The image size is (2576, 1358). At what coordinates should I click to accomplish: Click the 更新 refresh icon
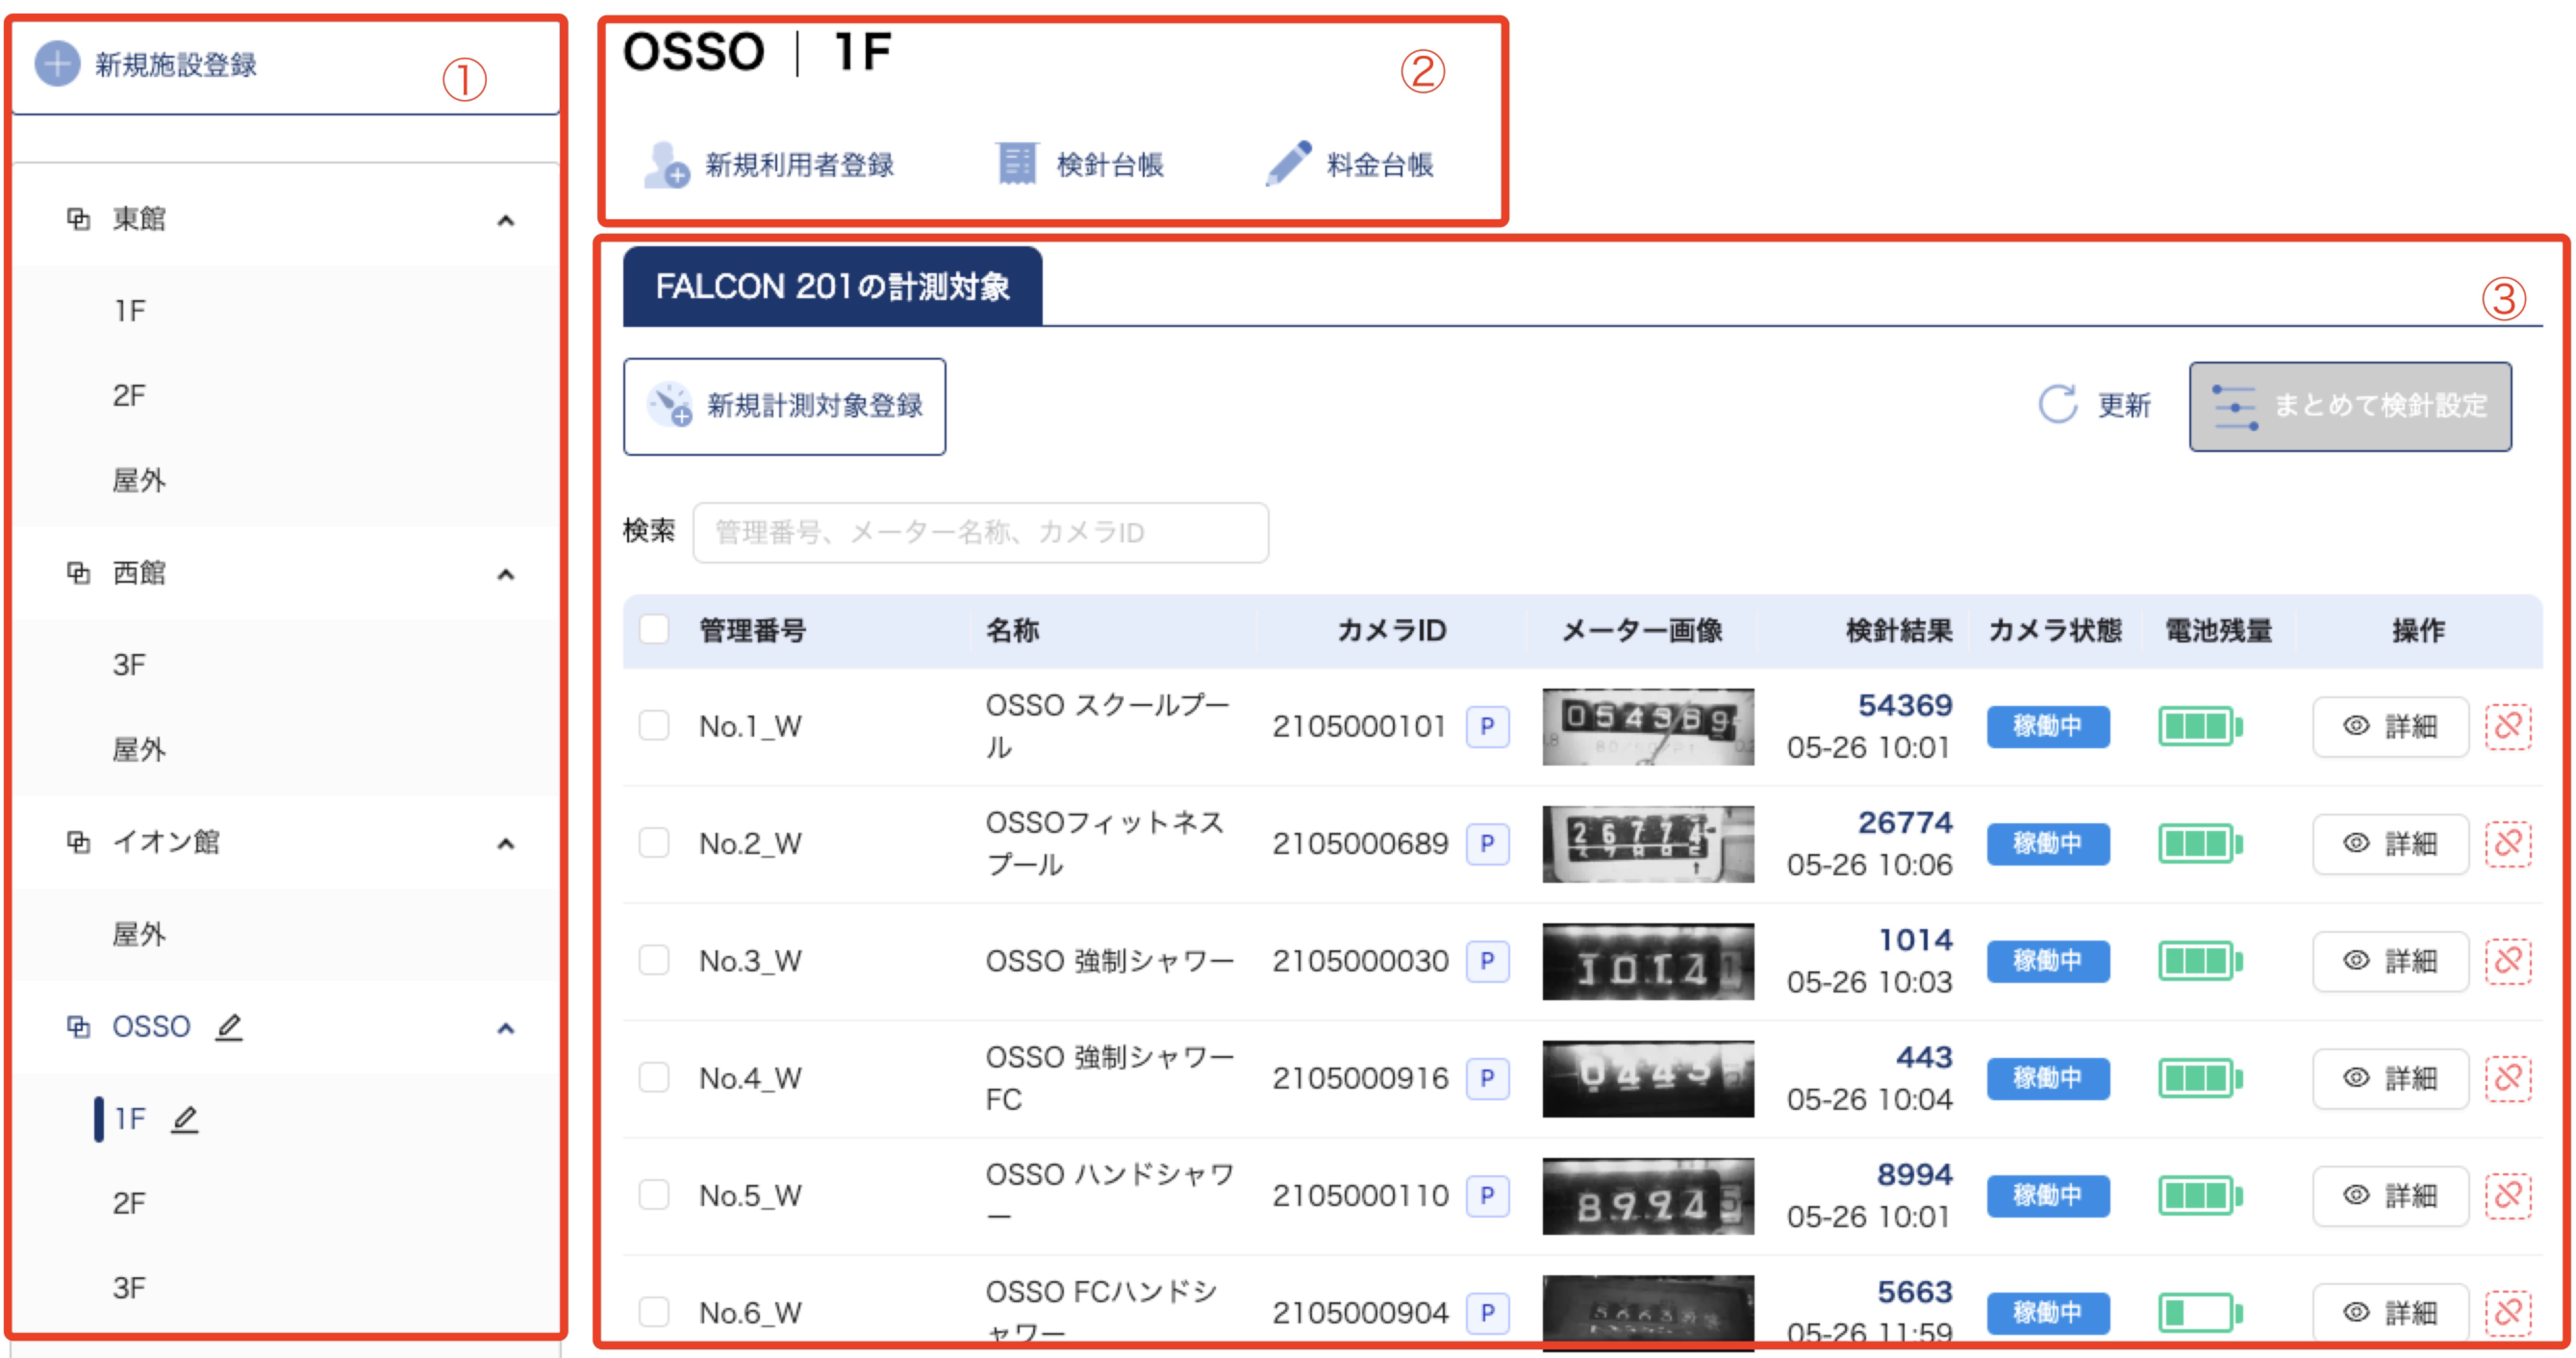(2058, 405)
